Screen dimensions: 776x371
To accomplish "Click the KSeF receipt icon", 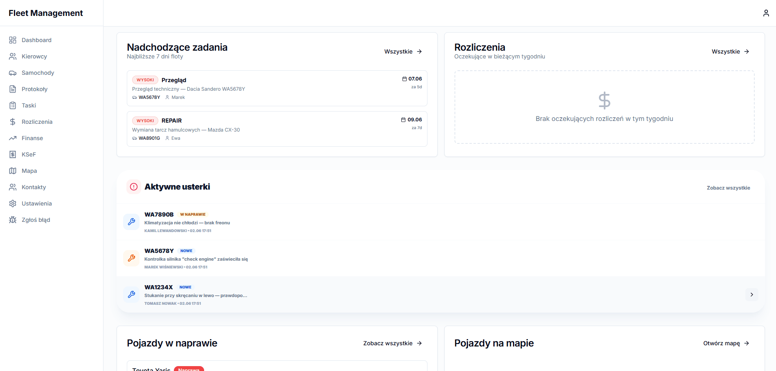I will [13, 154].
